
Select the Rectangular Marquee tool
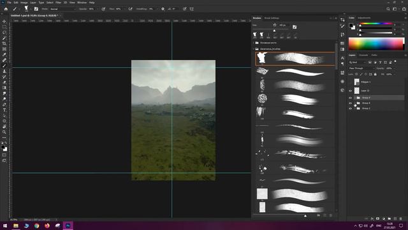click(4, 27)
